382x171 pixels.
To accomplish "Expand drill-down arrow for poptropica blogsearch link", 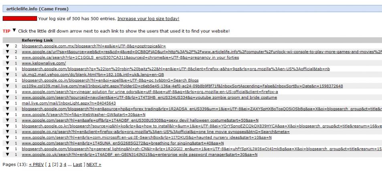I will 7,46.
